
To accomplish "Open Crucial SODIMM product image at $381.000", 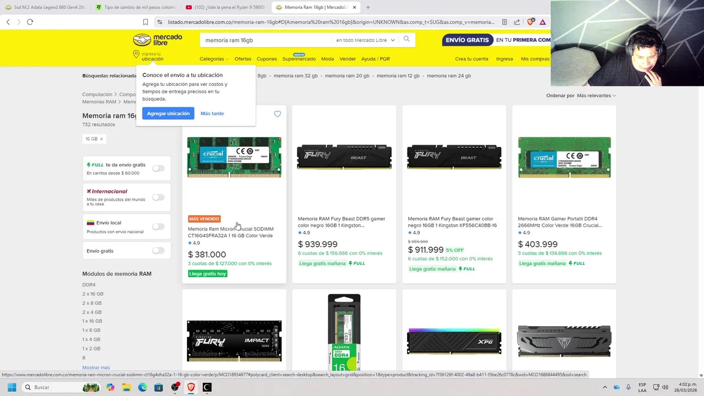I will click(234, 157).
